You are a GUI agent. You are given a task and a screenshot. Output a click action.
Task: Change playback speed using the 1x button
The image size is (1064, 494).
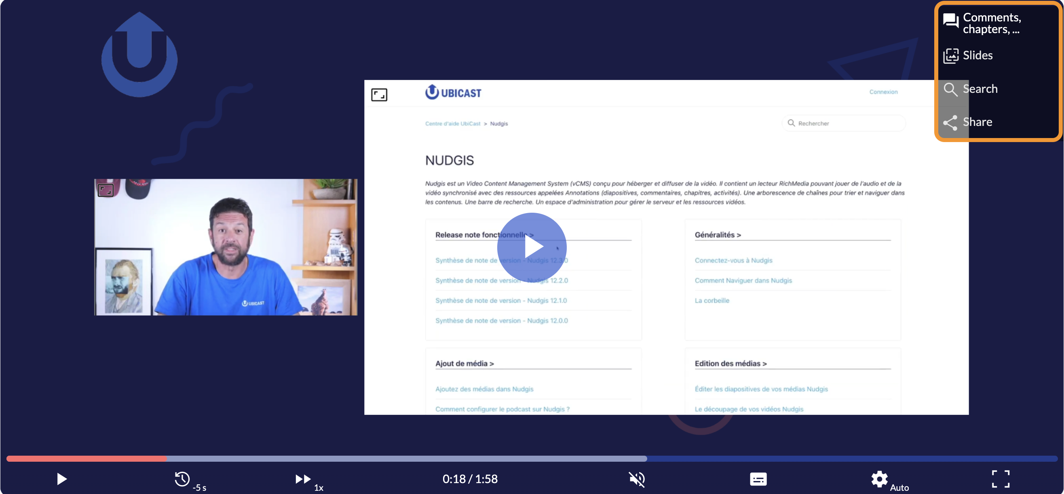pyautogui.click(x=309, y=481)
